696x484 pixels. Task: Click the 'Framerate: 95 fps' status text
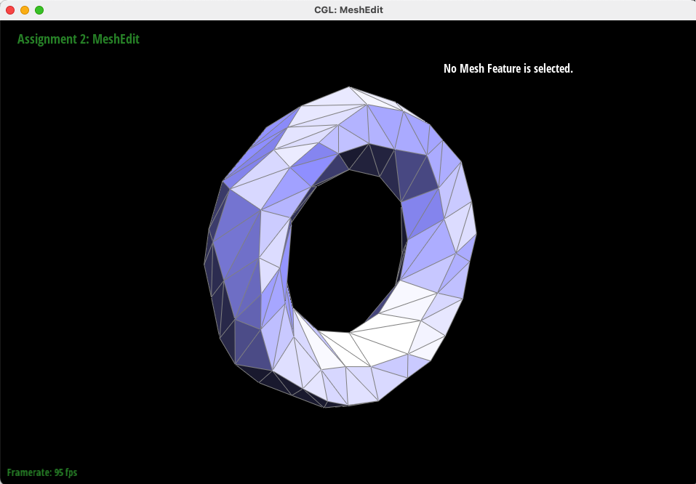coord(42,472)
